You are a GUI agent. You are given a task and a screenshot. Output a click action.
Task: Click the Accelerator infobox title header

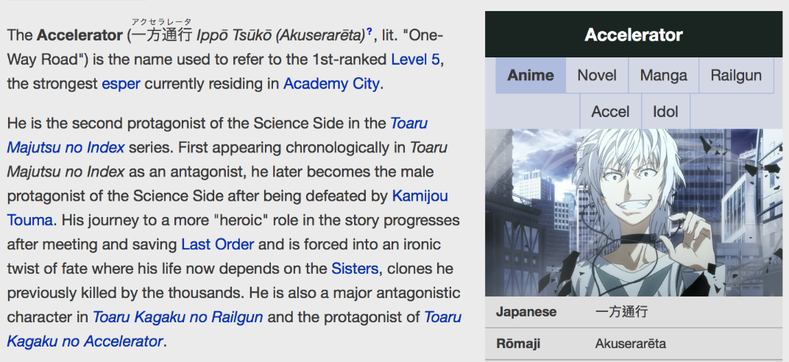634,35
